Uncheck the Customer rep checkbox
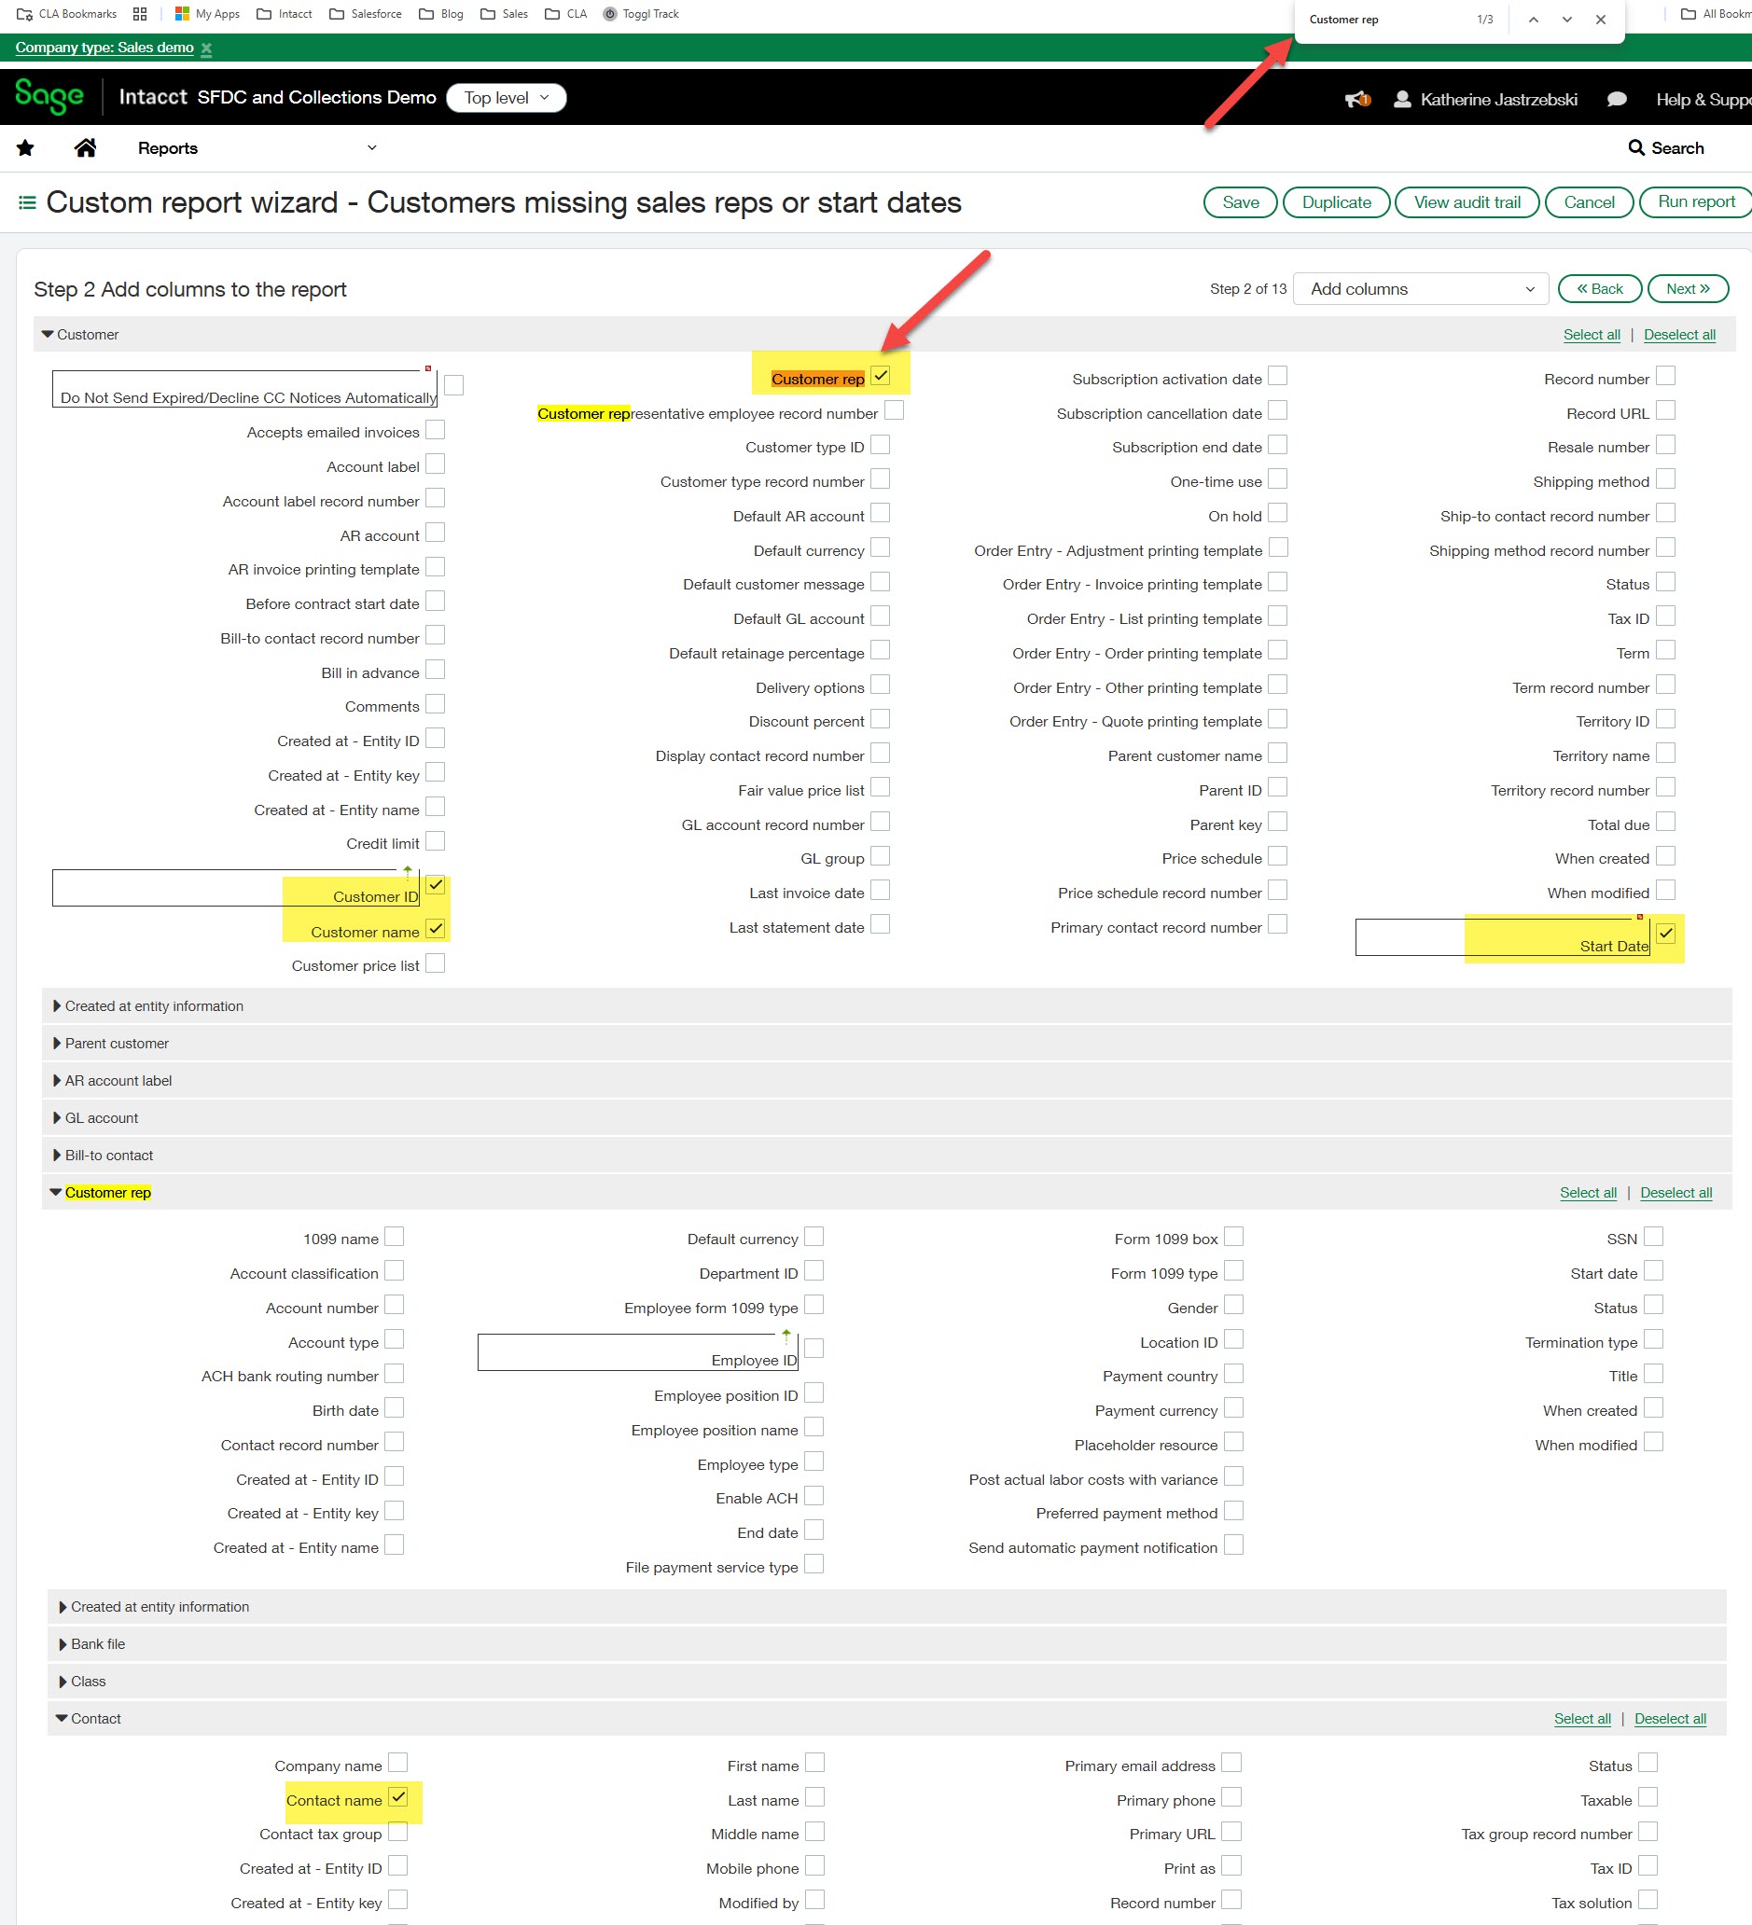Image resolution: width=1752 pixels, height=1925 pixels. (x=881, y=376)
